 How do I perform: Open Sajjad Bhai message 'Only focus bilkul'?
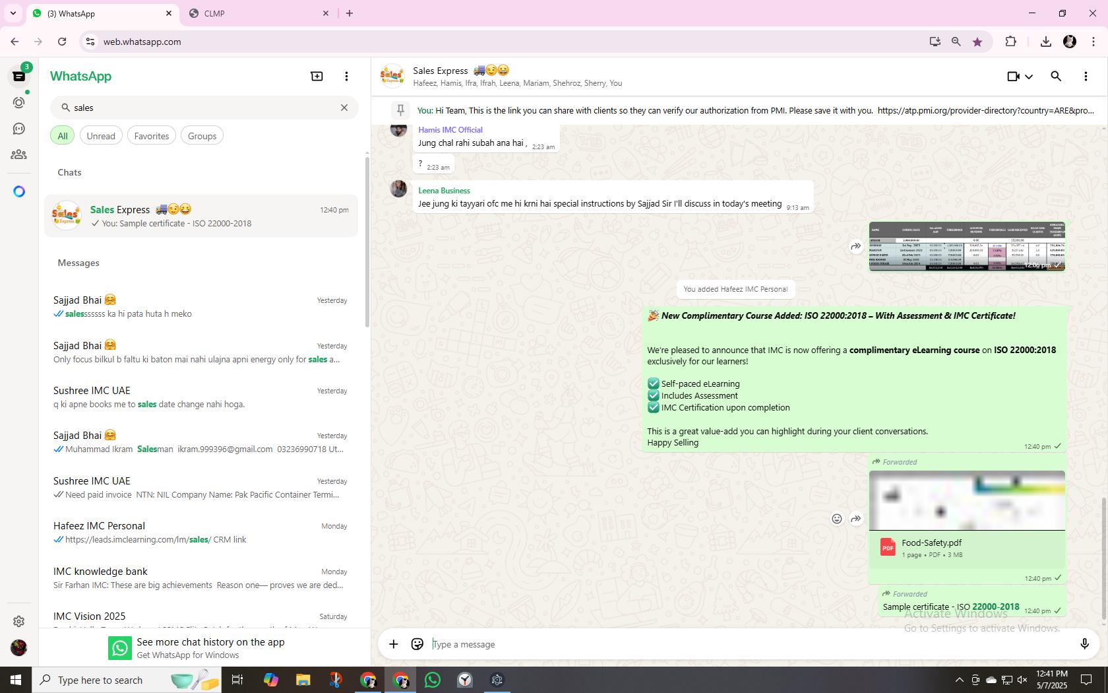click(201, 352)
